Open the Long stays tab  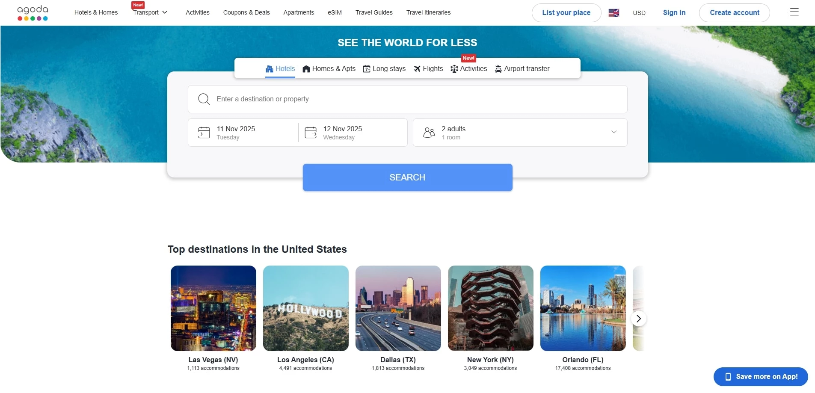[384, 69]
